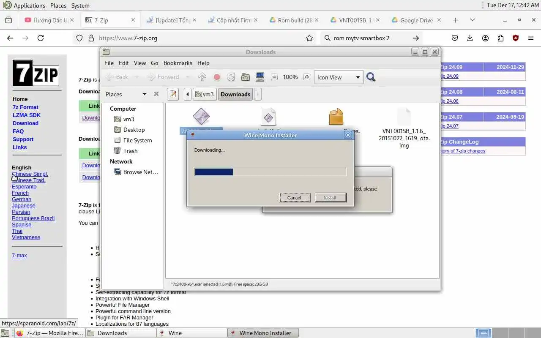Open the LZMA SDK link
The image size is (541, 338).
tap(27, 115)
